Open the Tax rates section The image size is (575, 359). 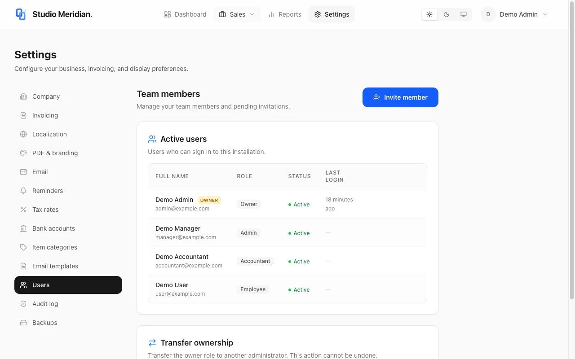pos(68,210)
